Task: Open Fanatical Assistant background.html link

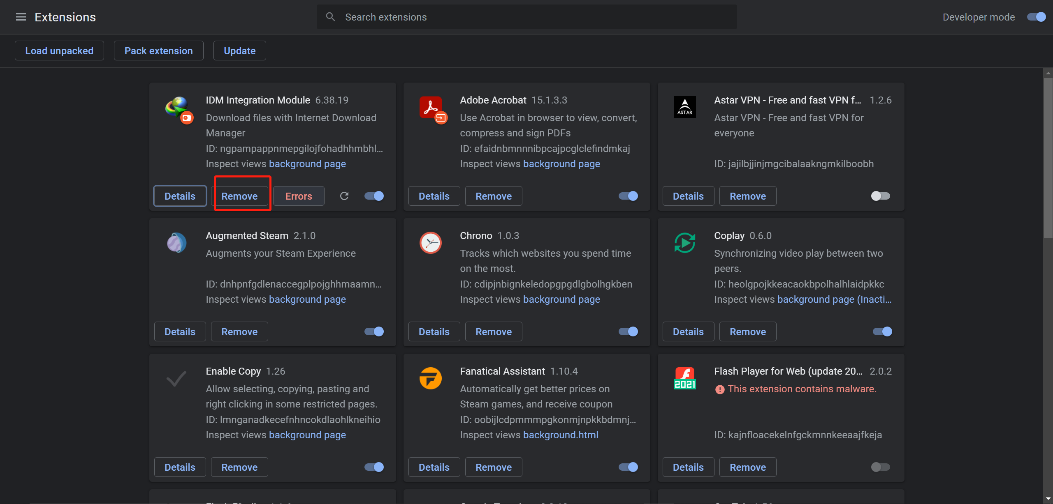Action: pos(561,435)
